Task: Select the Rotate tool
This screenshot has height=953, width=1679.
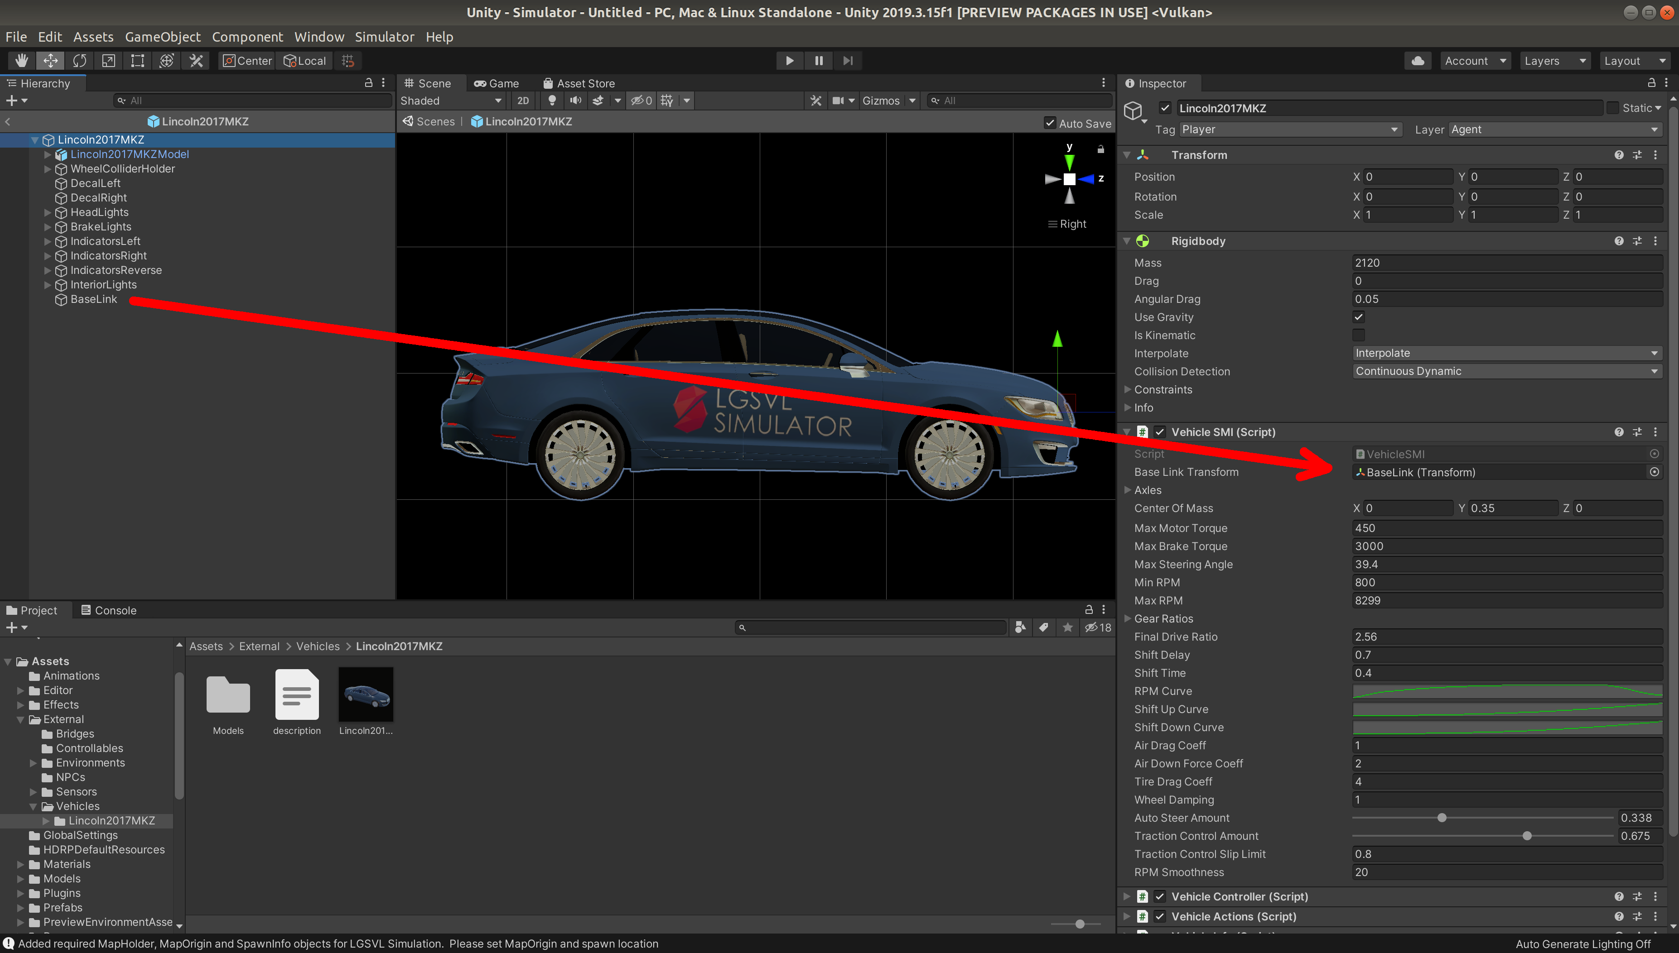Action: coord(79,61)
